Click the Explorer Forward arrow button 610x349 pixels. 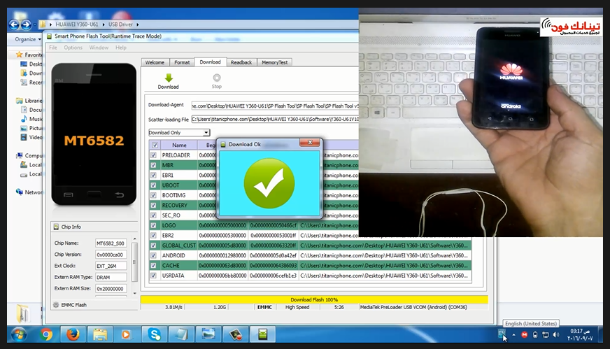(x=26, y=25)
